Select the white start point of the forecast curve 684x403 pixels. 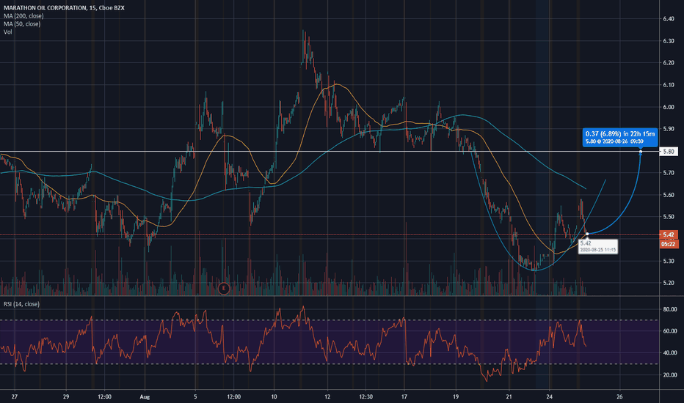pos(586,234)
